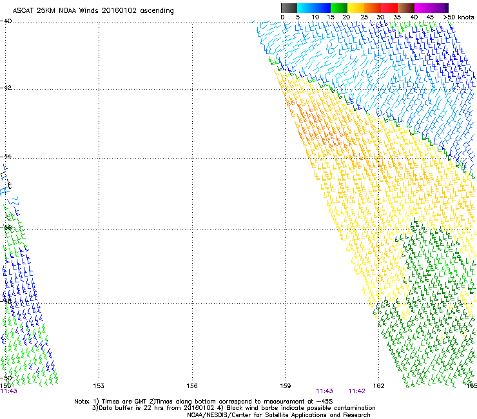Click the longitude label '162'
Image resolution: width=477 pixels, height=419 pixels.
[x=379, y=386]
